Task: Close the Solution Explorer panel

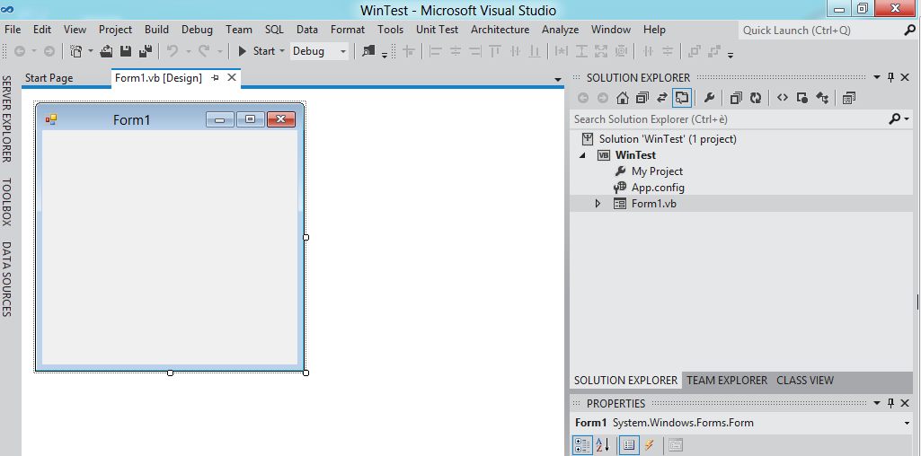Action: pos(906,77)
